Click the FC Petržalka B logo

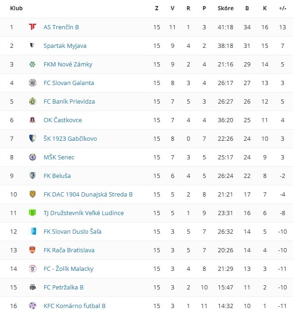[x=33, y=287]
